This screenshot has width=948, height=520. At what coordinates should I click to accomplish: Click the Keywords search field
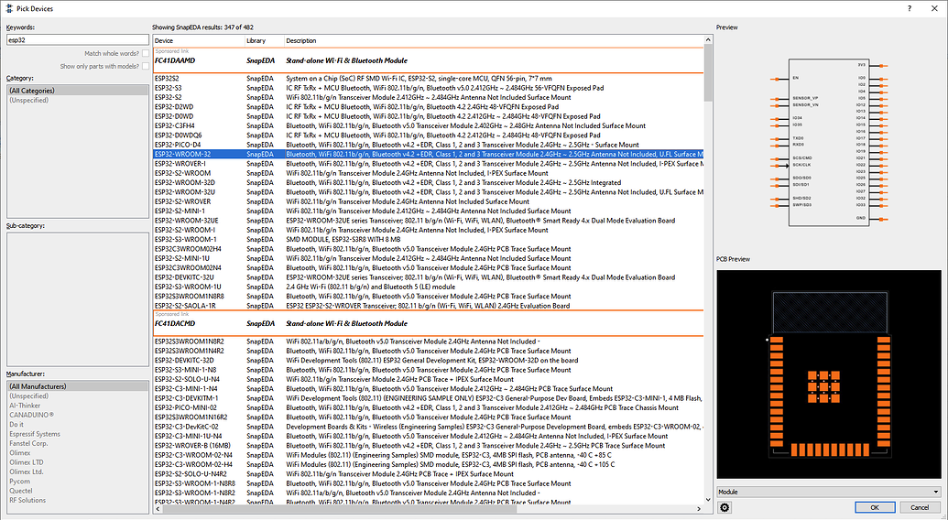[x=77, y=40]
